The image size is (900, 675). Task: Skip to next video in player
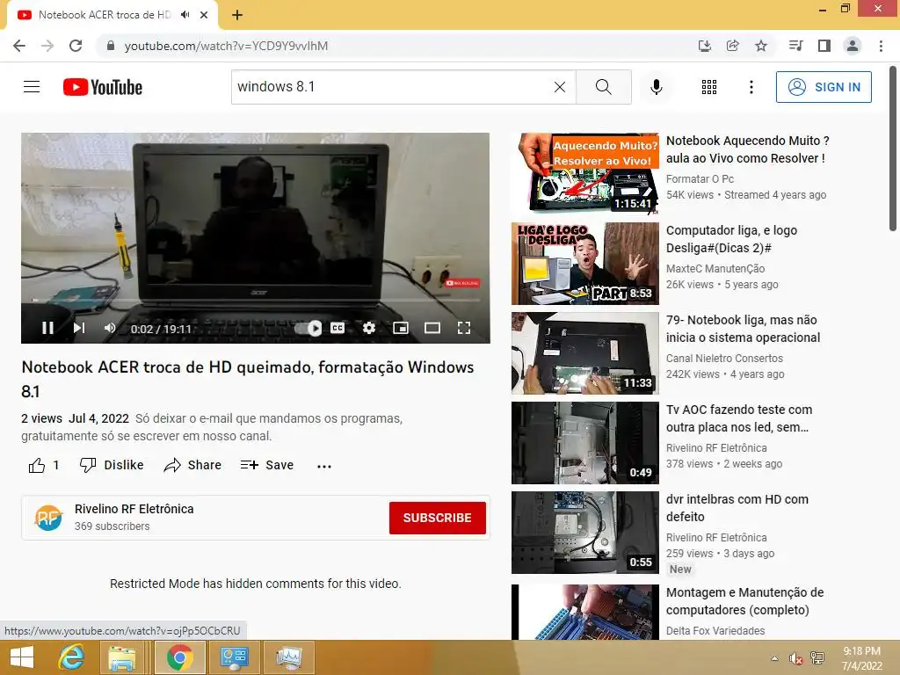(78, 328)
